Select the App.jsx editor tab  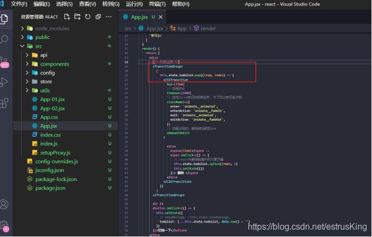click(143, 17)
